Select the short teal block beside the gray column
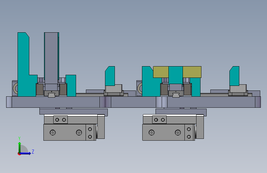 pos(71,86)
